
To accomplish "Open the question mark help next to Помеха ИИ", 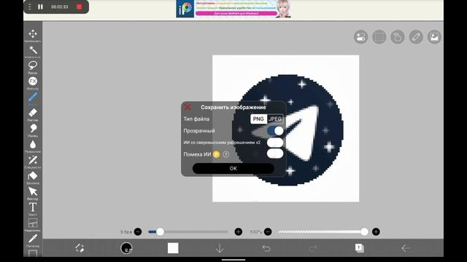I will click(226, 154).
